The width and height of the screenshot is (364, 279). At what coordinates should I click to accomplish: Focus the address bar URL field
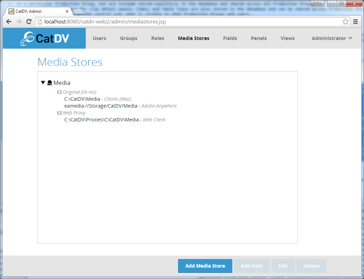(193, 21)
